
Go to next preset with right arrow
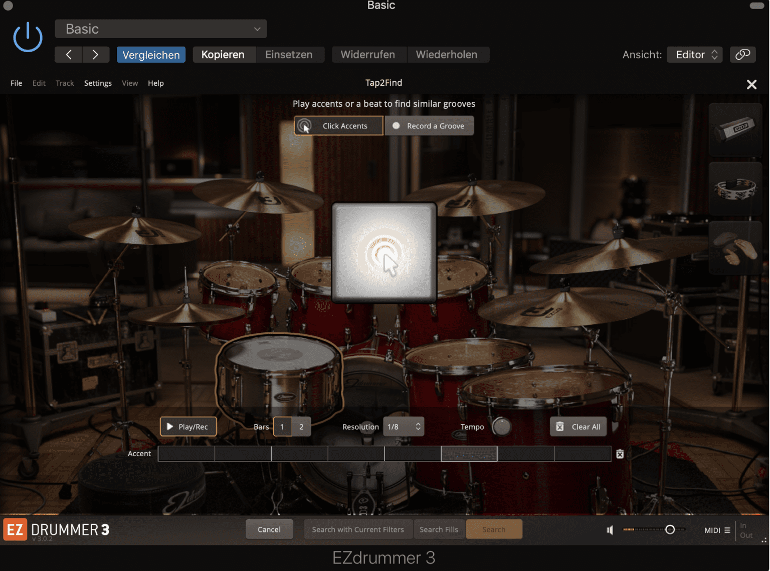coord(96,55)
